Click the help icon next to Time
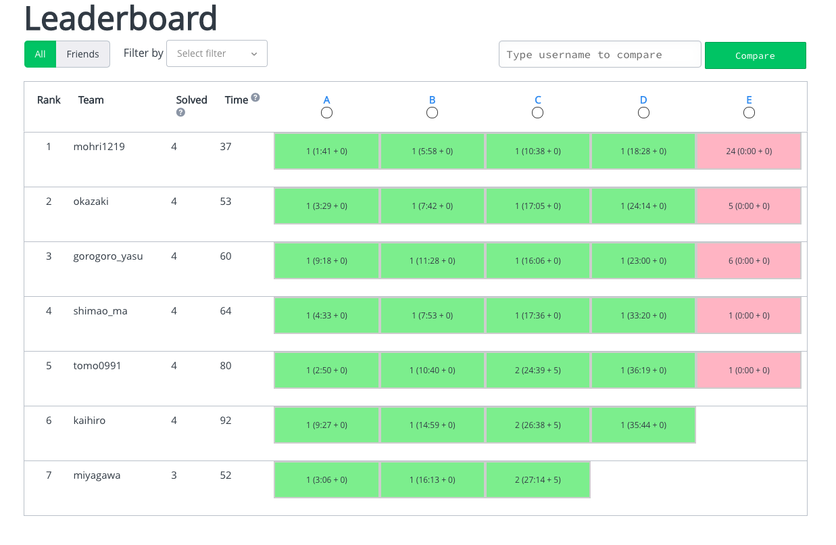The height and width of the screenshot is (545, 836). click(x=255, y=97)
